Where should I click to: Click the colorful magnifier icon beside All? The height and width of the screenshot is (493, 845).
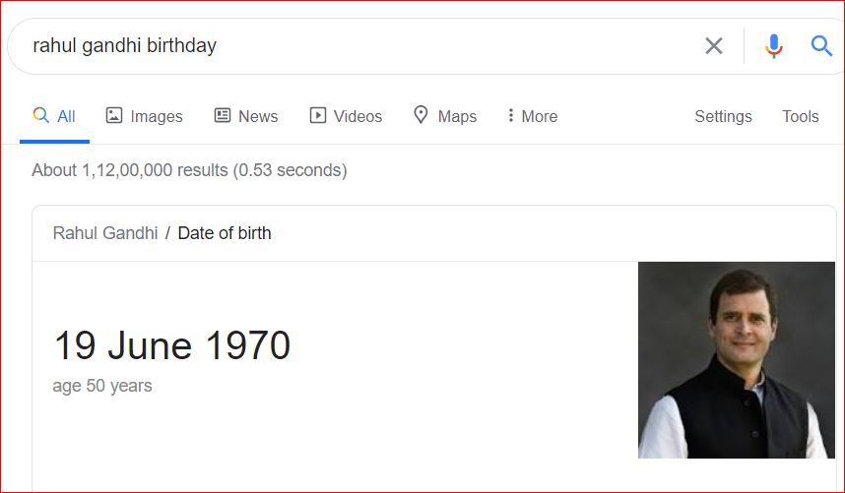click(x=41, y=115)
